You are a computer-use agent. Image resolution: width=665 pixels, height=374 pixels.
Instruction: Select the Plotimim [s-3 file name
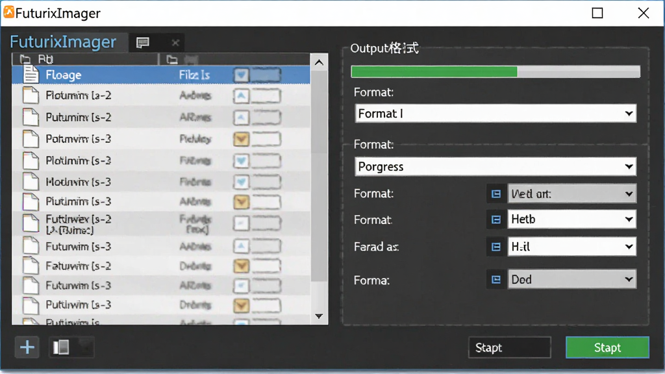pos(79,161)
